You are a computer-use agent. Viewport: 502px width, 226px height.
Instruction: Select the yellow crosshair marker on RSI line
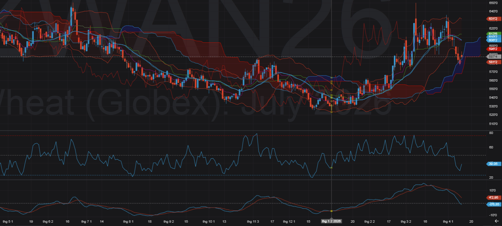click(332, 168)
